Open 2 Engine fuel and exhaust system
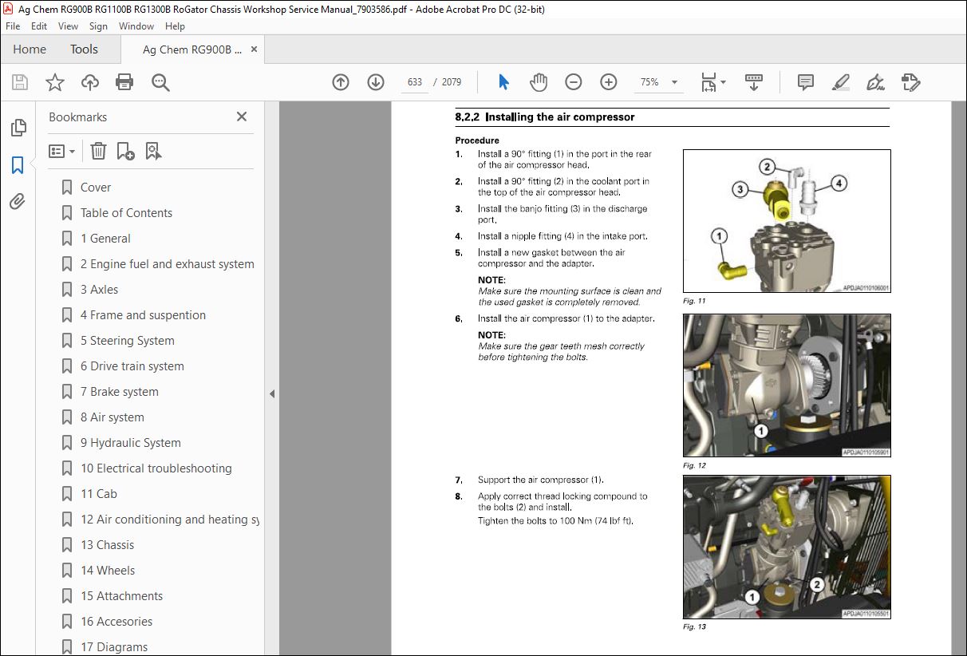Image resolution: width=967 pixels, height=656 pixels. click(x=168, y=264)
